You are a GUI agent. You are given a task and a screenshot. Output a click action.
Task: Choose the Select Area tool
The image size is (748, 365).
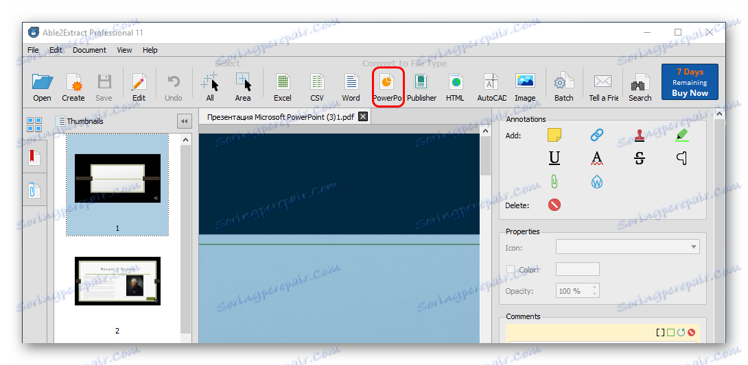coord(243,87)
